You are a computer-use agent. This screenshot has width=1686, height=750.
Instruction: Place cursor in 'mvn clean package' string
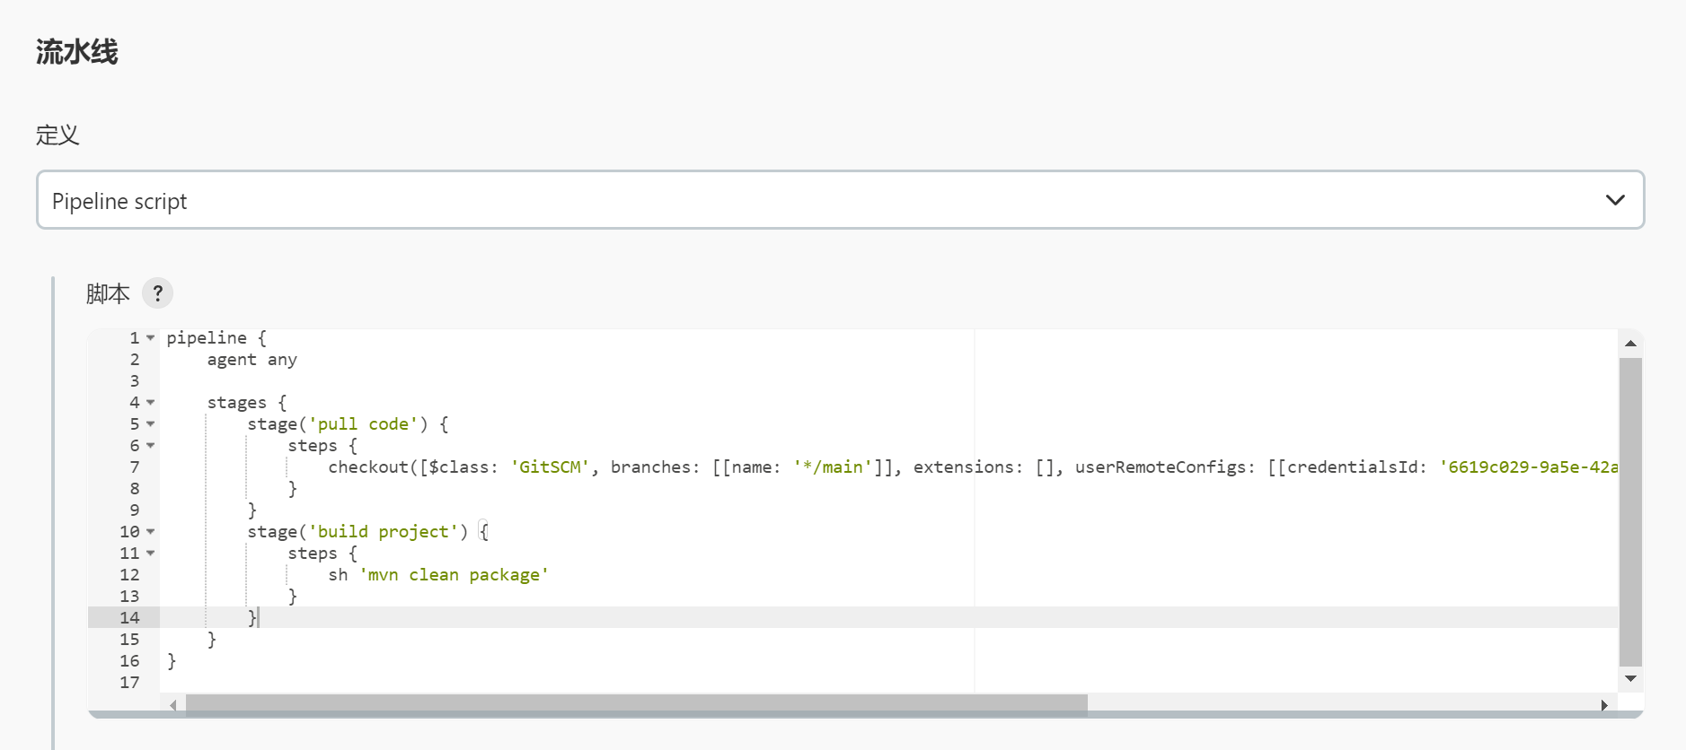(454, 575)
